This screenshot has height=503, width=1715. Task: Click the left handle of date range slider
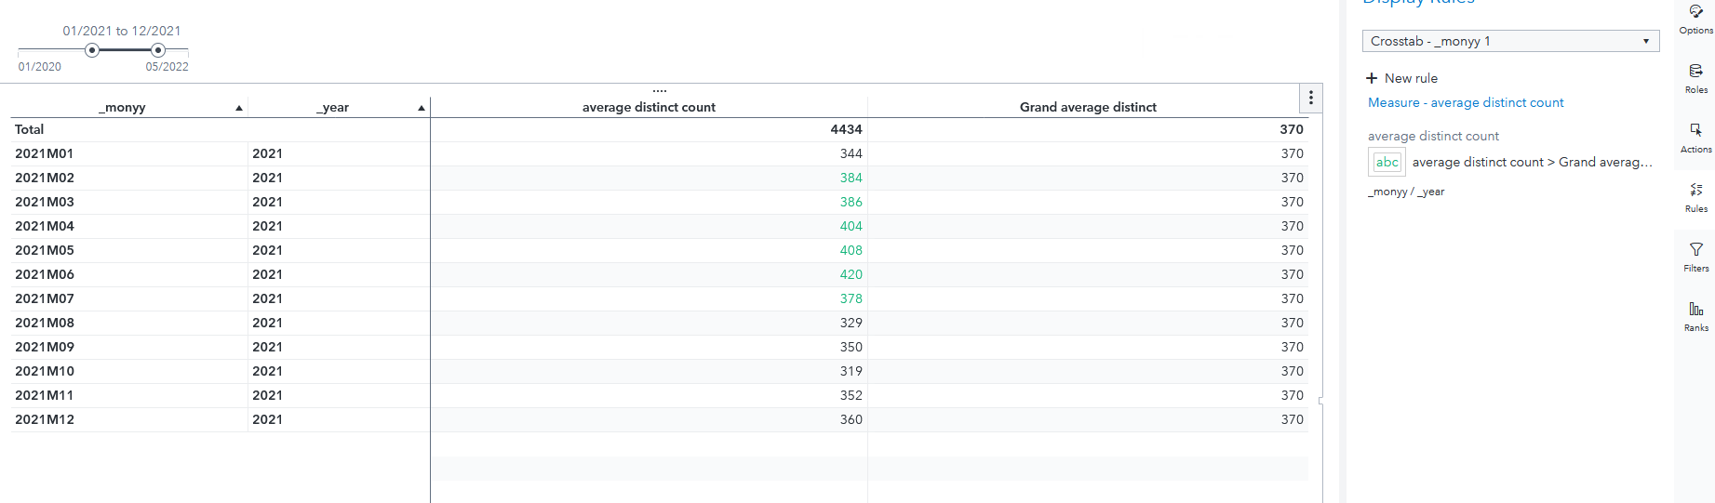coord(92,50)
